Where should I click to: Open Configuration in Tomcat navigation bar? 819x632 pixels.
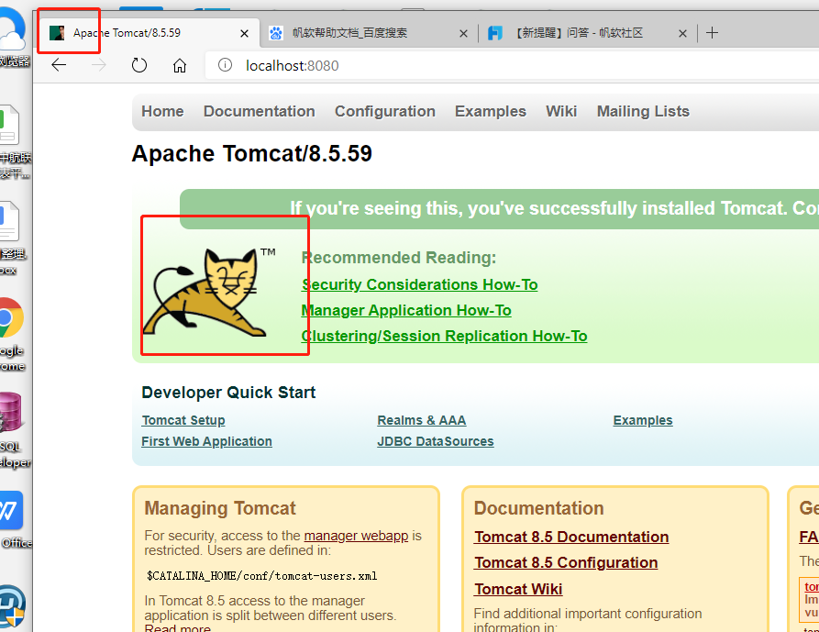(385, 111)
